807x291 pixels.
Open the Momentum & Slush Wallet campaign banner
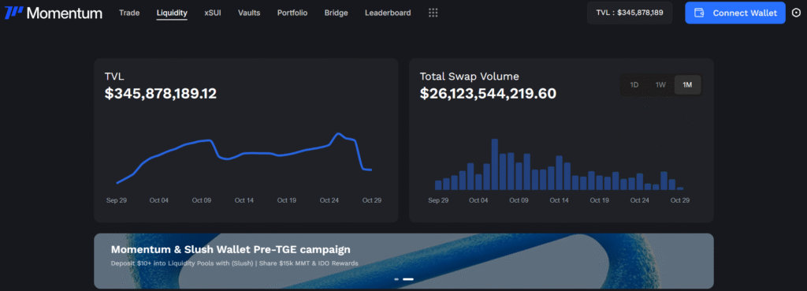tap(403, 260)
